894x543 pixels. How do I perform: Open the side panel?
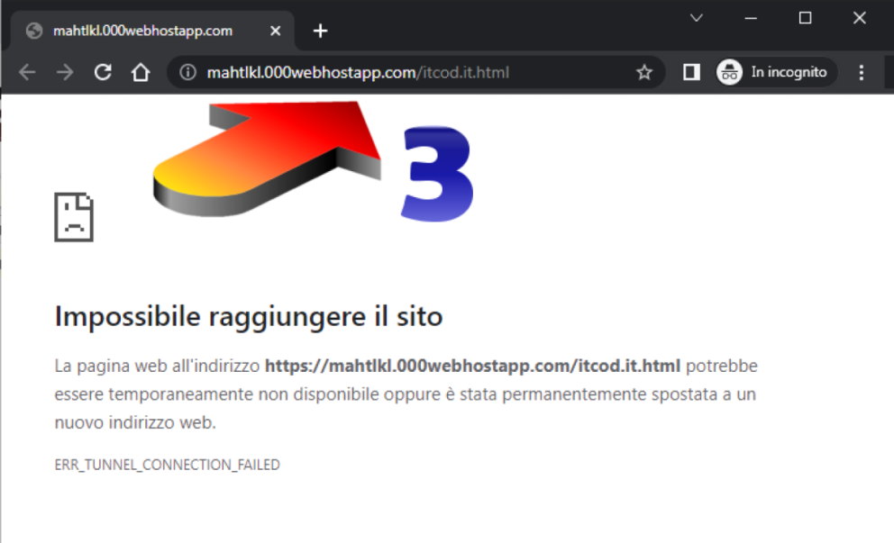click(691, 72)
